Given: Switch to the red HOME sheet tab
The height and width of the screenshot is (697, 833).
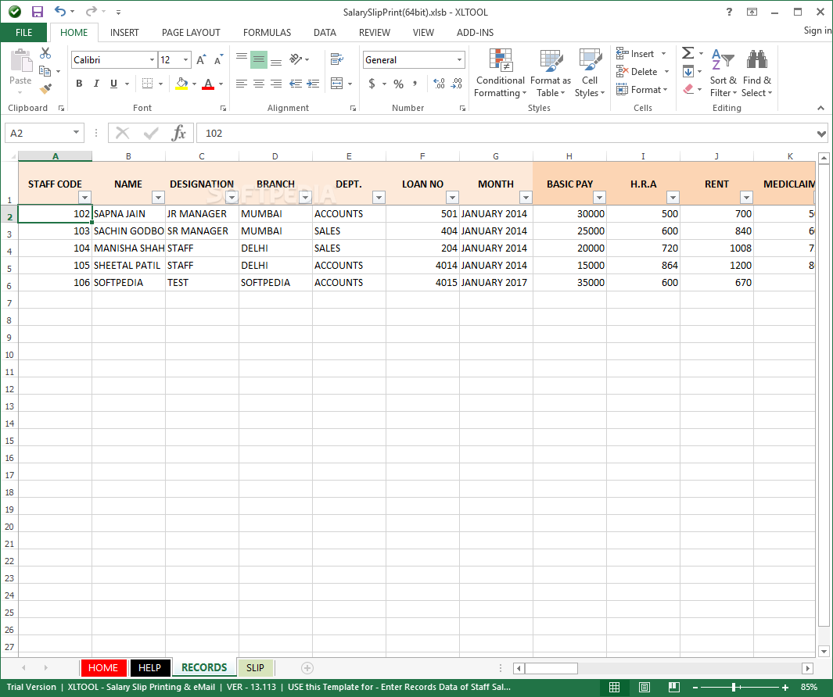Looking at the screenshot, I should (x=103, y=668).
